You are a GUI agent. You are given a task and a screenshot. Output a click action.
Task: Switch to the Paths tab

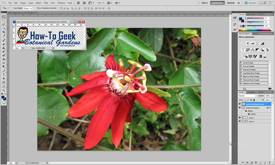261,92
